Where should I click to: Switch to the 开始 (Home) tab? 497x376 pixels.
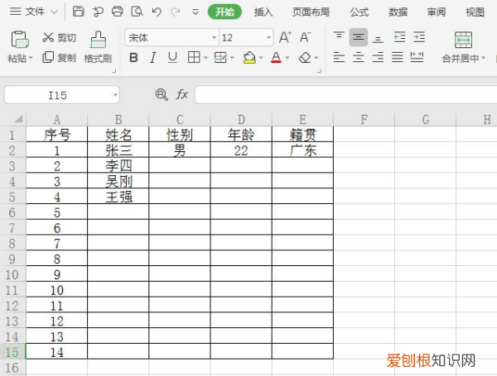coord(224,12)
